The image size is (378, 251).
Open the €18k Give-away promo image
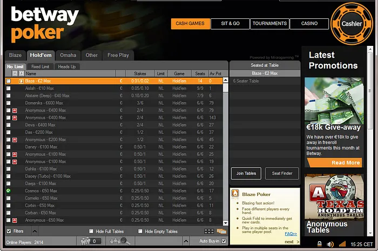pyautogui.click(x=334, y=101)
